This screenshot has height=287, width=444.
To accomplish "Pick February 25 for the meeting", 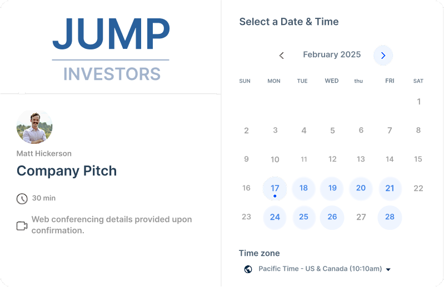I will tap(303, 217).
